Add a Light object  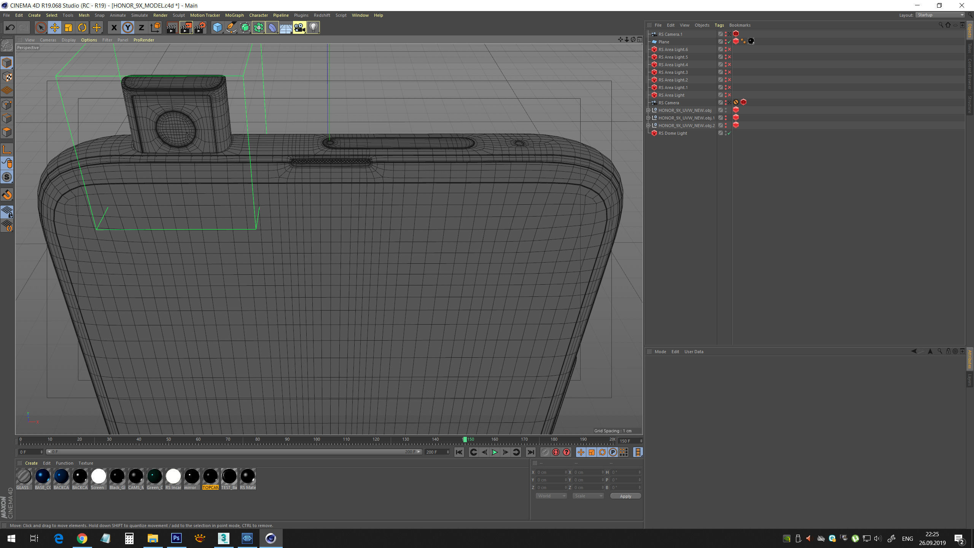coord(313,27)
